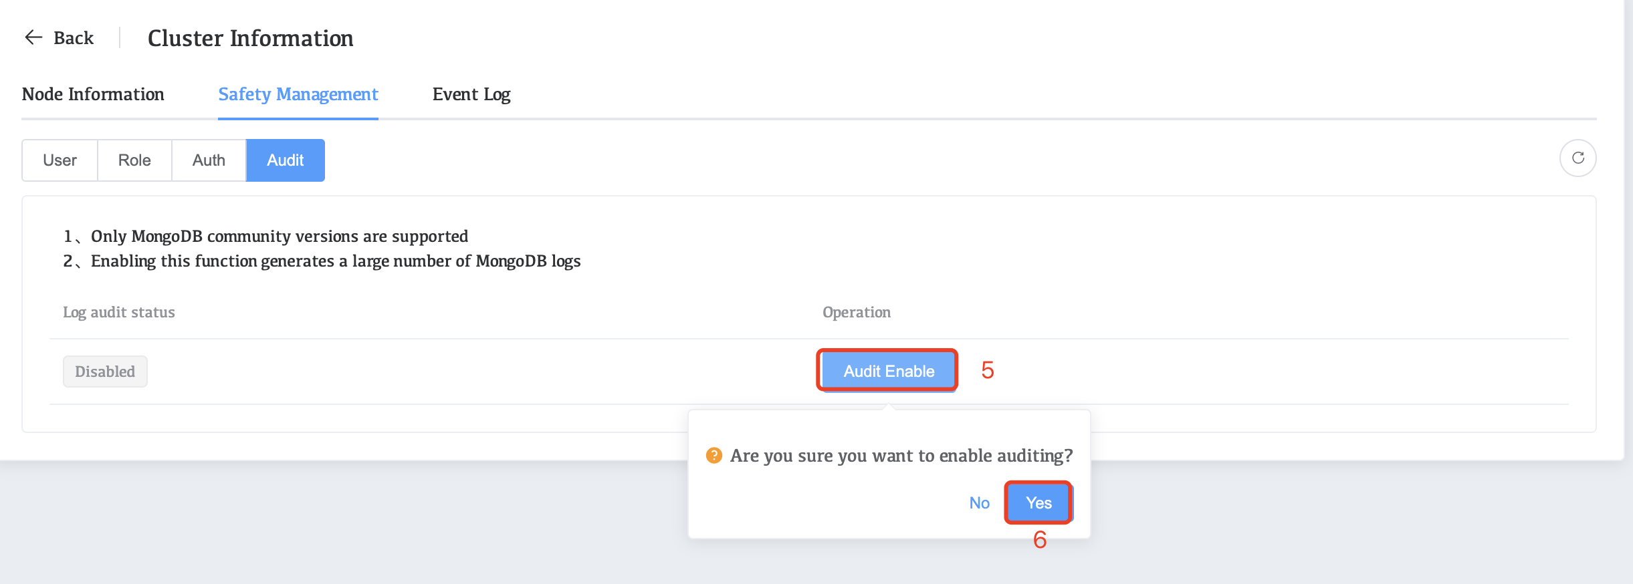The width and height of the screenshot is (1633, 584).
Task: Confirm enabling auditing with Yes
Action: pos(1039,502)
